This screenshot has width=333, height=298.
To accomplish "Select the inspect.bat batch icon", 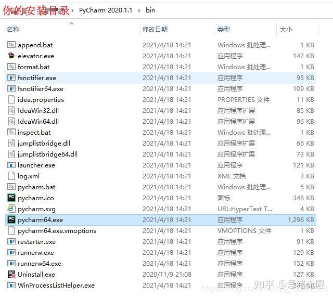I will coord(11,132).
